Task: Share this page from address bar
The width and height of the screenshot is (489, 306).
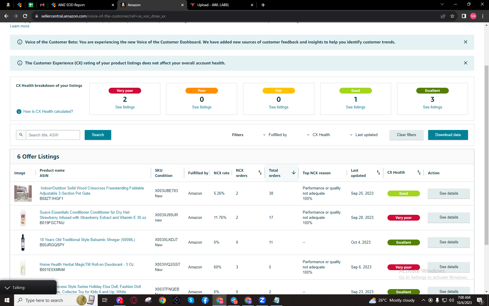Action: tap(443, 16)
